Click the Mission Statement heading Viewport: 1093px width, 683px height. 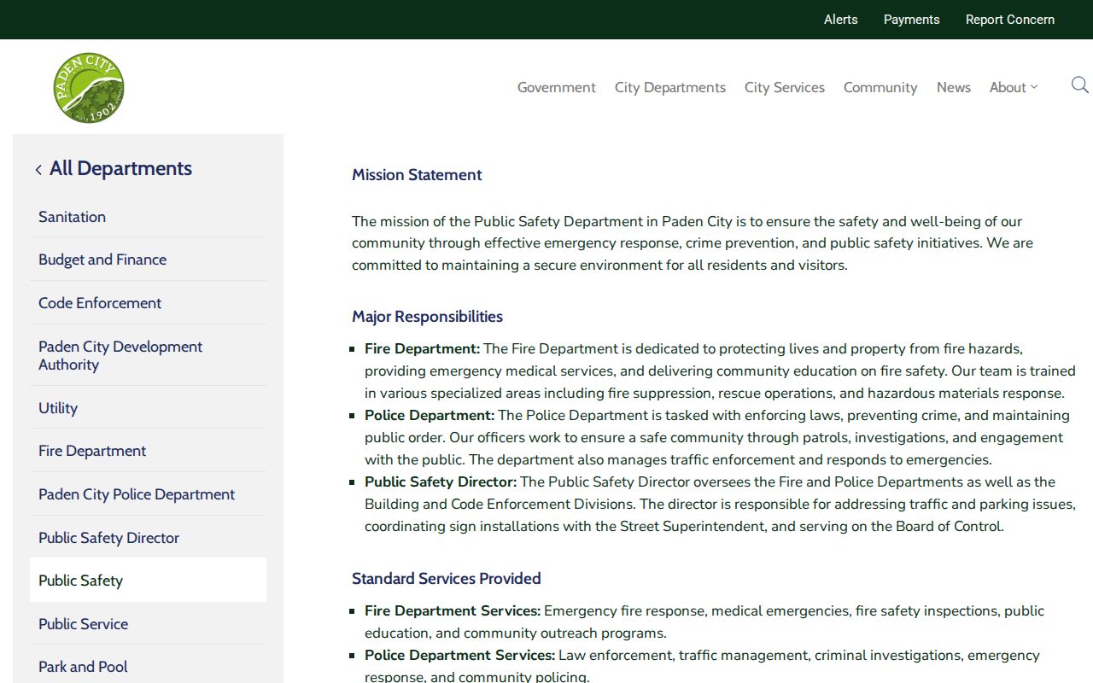click(x=417, y=175)
